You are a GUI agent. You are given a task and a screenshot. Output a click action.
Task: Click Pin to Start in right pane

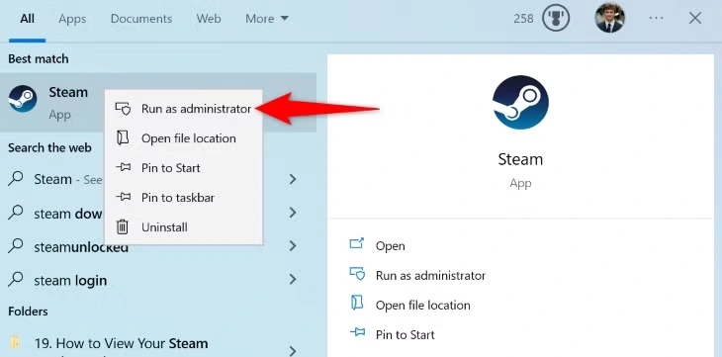(406, 334)
